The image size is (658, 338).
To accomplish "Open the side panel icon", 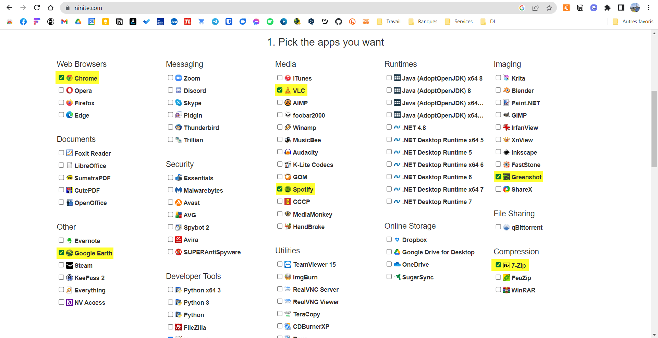I will pyautogui.click(x=621, y=8).
